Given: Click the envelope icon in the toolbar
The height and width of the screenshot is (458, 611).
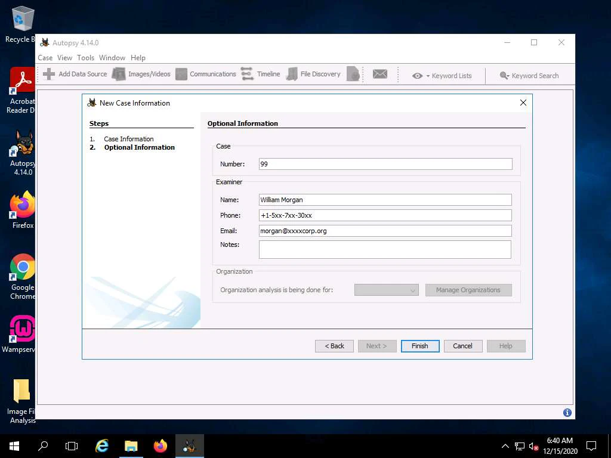Looking at the screenshot, I should point(380,73).
